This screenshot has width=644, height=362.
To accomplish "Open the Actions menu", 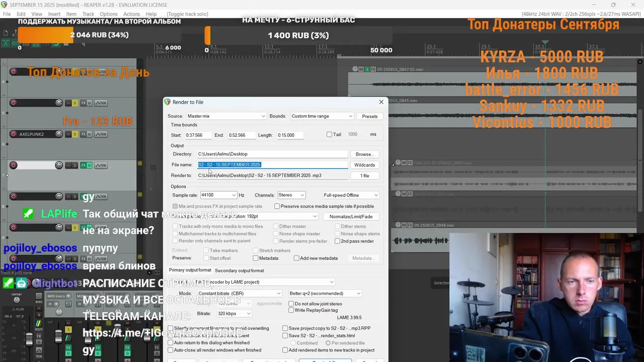I will coord(131,14).
